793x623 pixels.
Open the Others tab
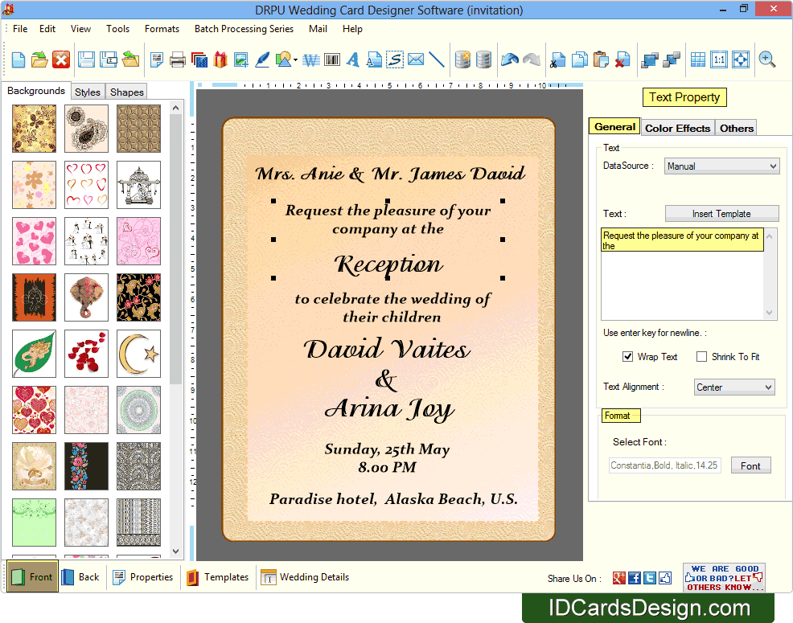(x=737, y=129)
